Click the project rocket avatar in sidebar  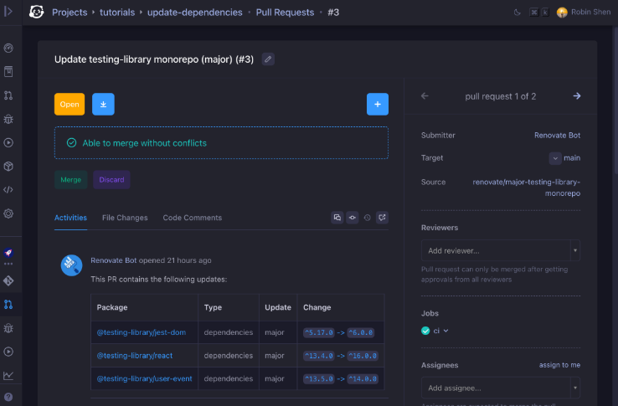pyautogui.click(x=8, y=253)
